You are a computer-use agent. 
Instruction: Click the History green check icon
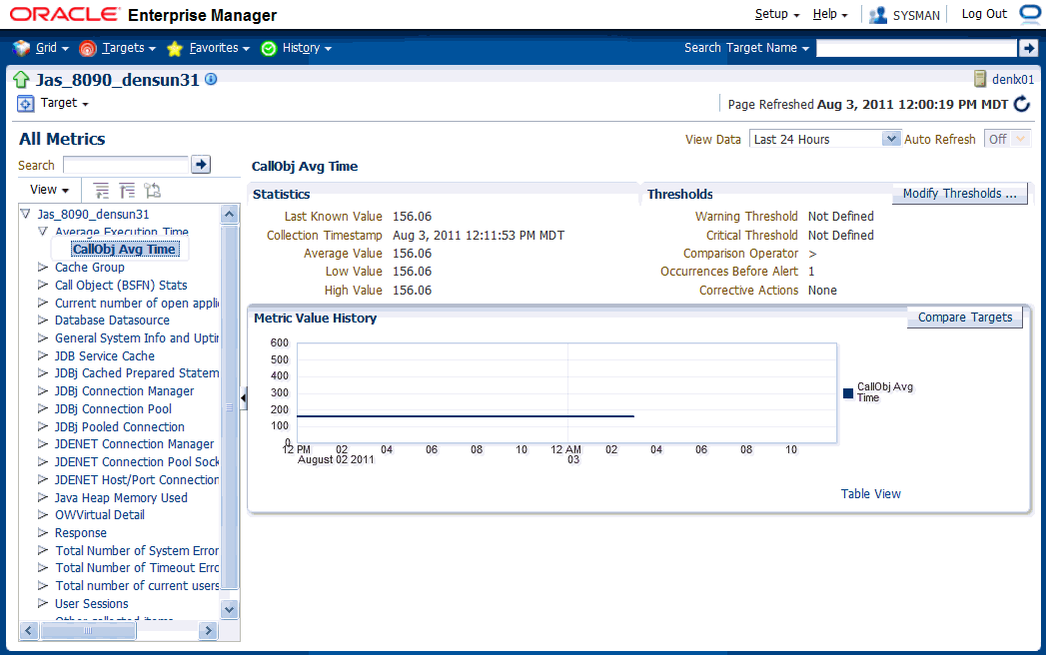(x=268, y=48)
